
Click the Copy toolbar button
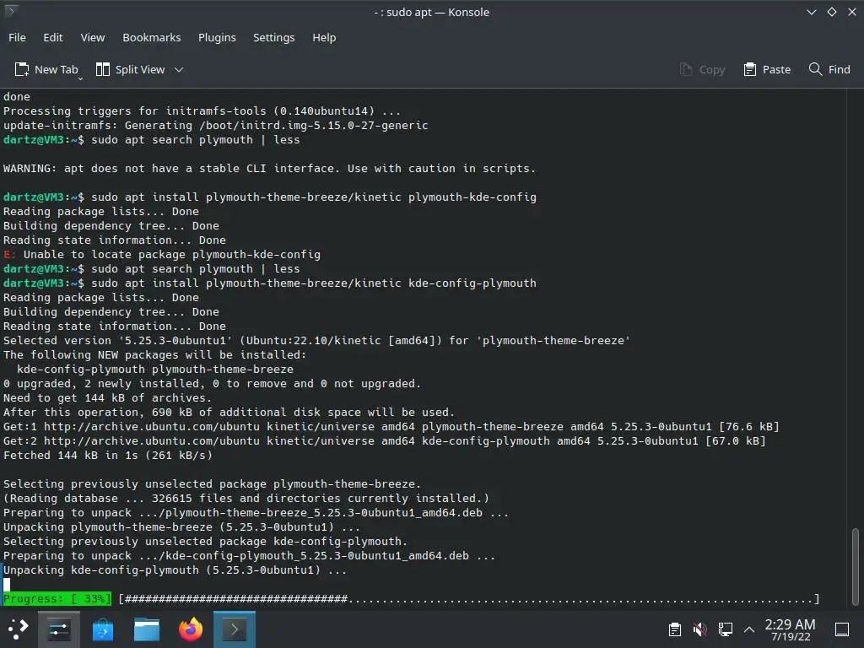point(703,69)
